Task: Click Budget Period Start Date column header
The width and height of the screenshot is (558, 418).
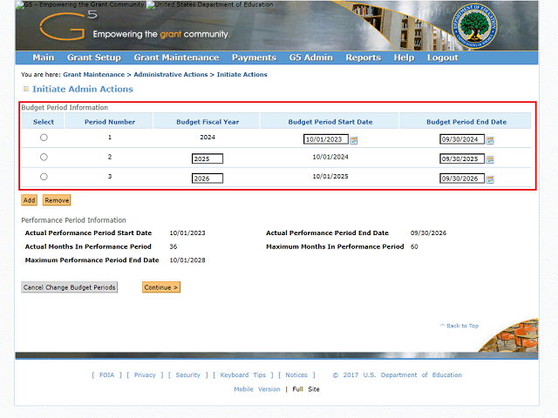Action: (x=330, y=122)
